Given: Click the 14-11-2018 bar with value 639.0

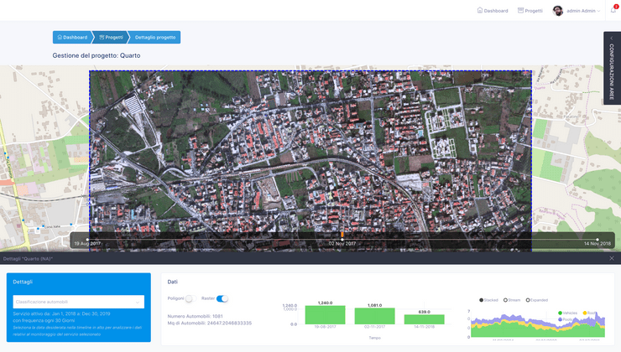Looking at the screenshot, I should coord(424,319).
